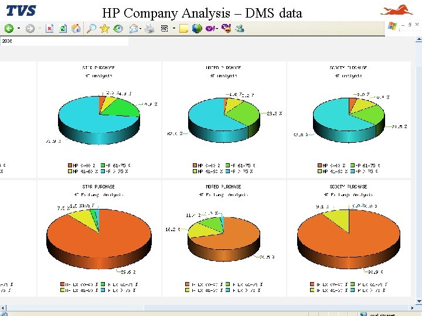Click the vertical scrollbar down arrow
The width and height of the screenshot is (422, 316).
(x=418, y=301)
